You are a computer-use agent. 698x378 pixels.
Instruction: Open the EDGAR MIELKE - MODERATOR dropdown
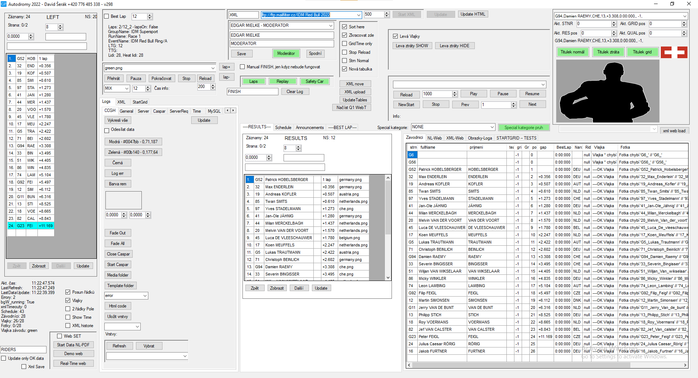pyautogui.click(x=331, y=25)
